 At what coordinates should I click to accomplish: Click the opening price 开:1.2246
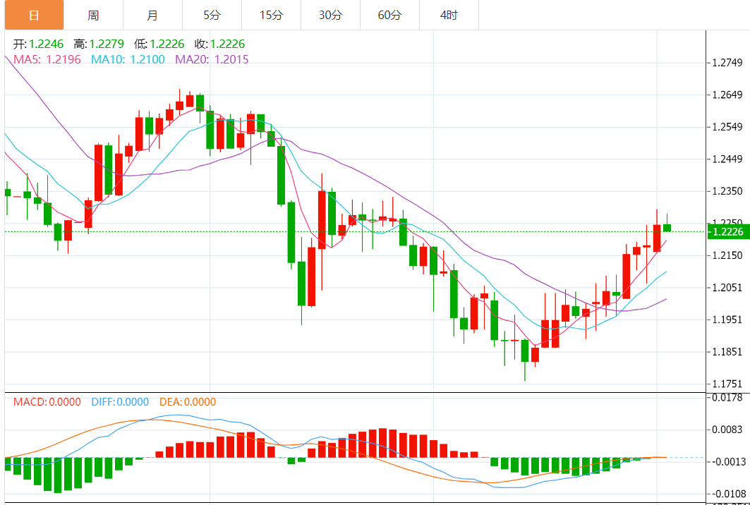tap(38, 44)
